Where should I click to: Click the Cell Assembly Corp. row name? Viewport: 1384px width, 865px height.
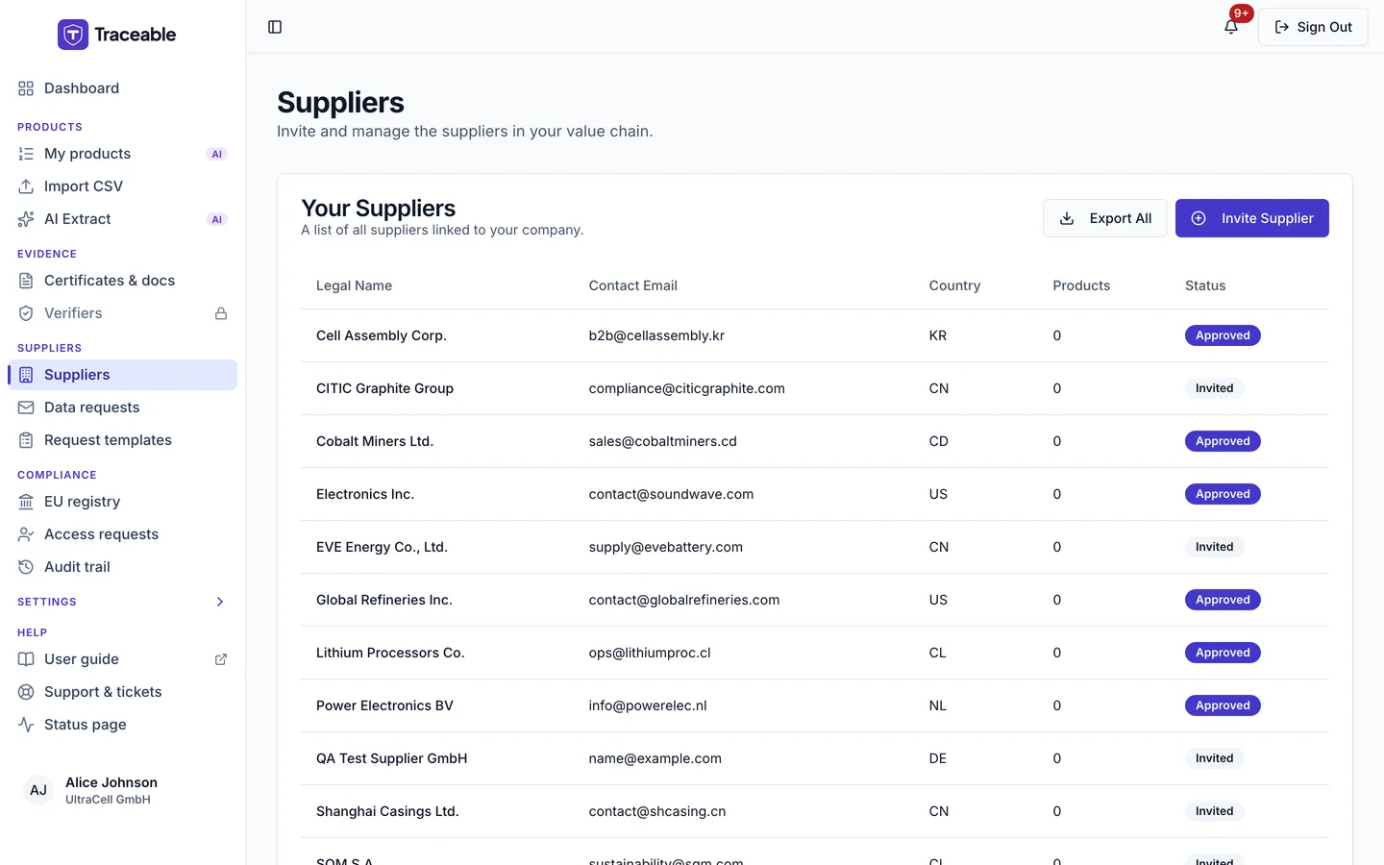click(382, 335)
